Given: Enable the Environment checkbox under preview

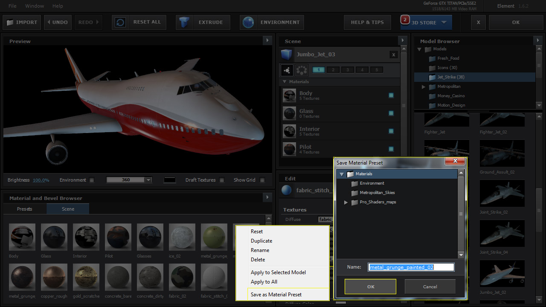Looking at the screenshot, I should pyautogui.click(x=92, y=180).
